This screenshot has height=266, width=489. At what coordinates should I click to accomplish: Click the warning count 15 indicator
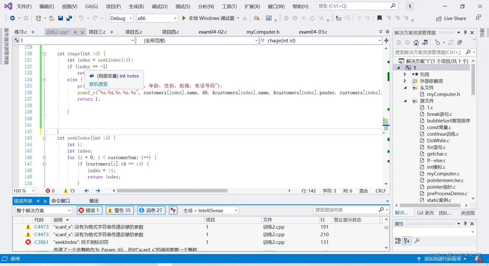(x=70, y=191)
